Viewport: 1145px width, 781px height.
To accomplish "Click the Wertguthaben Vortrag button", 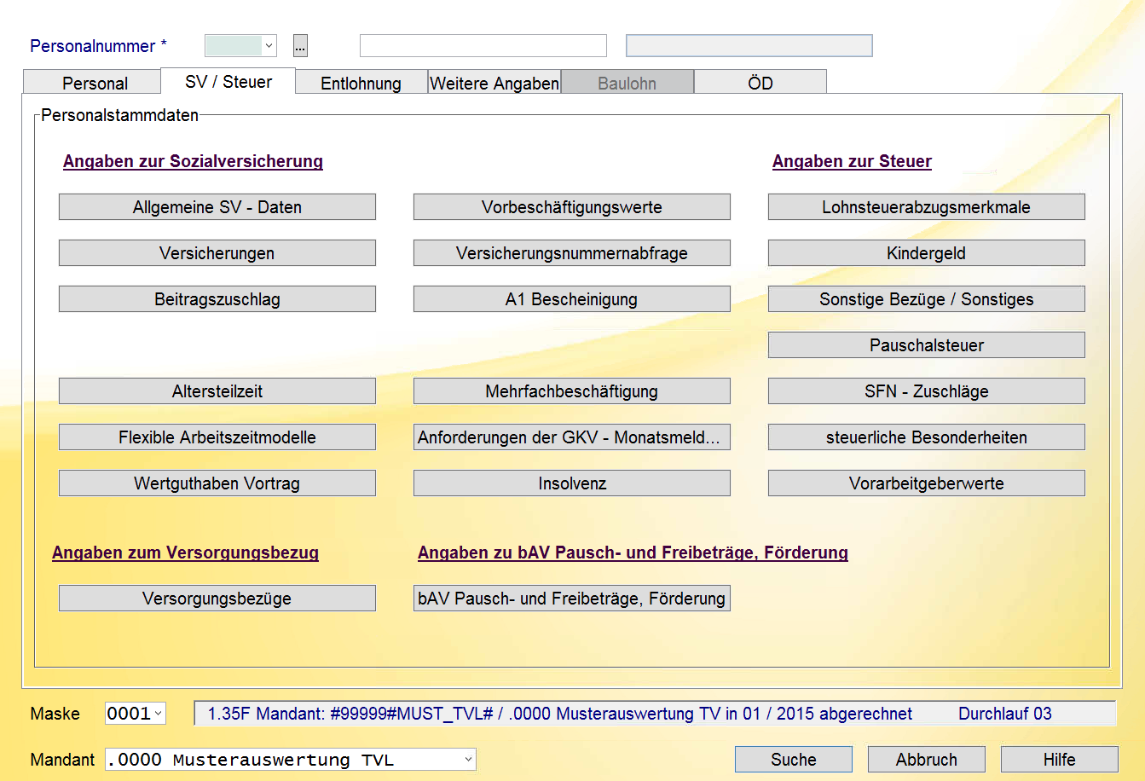I will 217,483.
